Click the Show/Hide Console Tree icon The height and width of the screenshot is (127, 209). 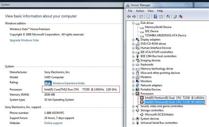pos(141,16)
